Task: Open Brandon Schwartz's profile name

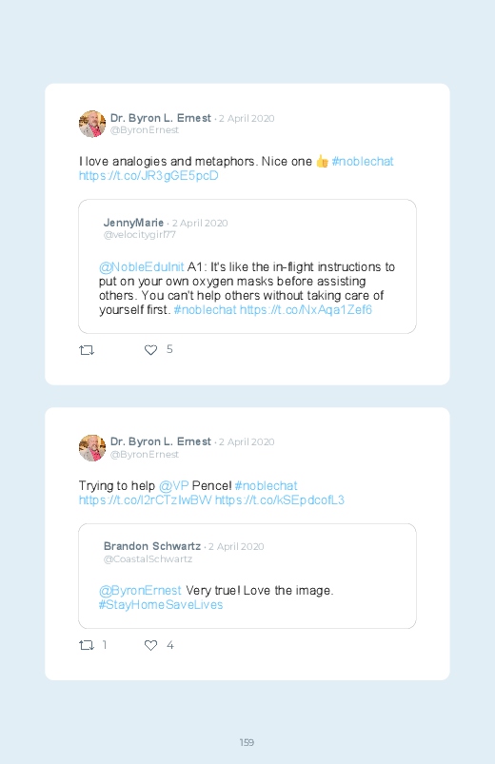Action: [x=152, y=546]
